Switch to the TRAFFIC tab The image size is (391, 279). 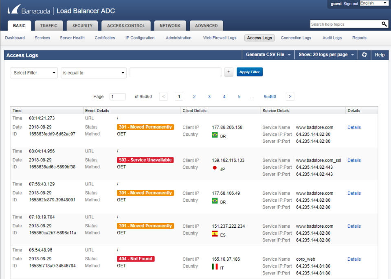click(x=48, y=25)
